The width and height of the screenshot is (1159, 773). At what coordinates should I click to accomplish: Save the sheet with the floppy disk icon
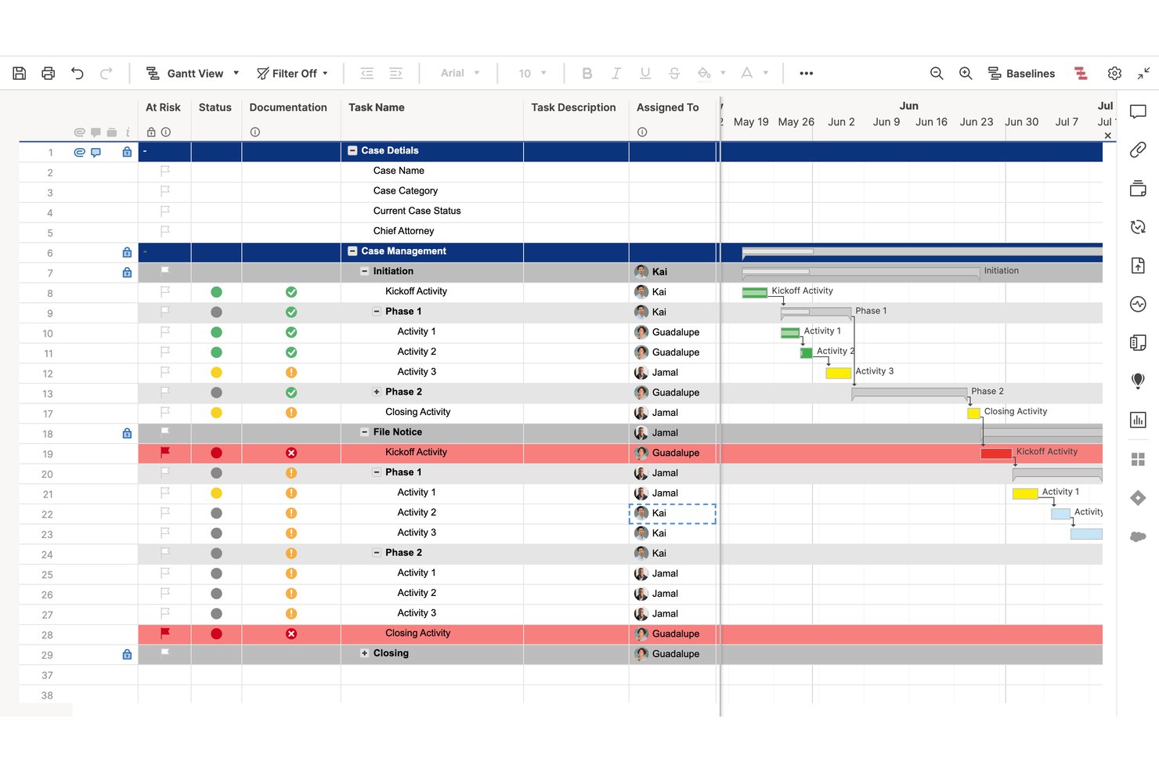20,73
